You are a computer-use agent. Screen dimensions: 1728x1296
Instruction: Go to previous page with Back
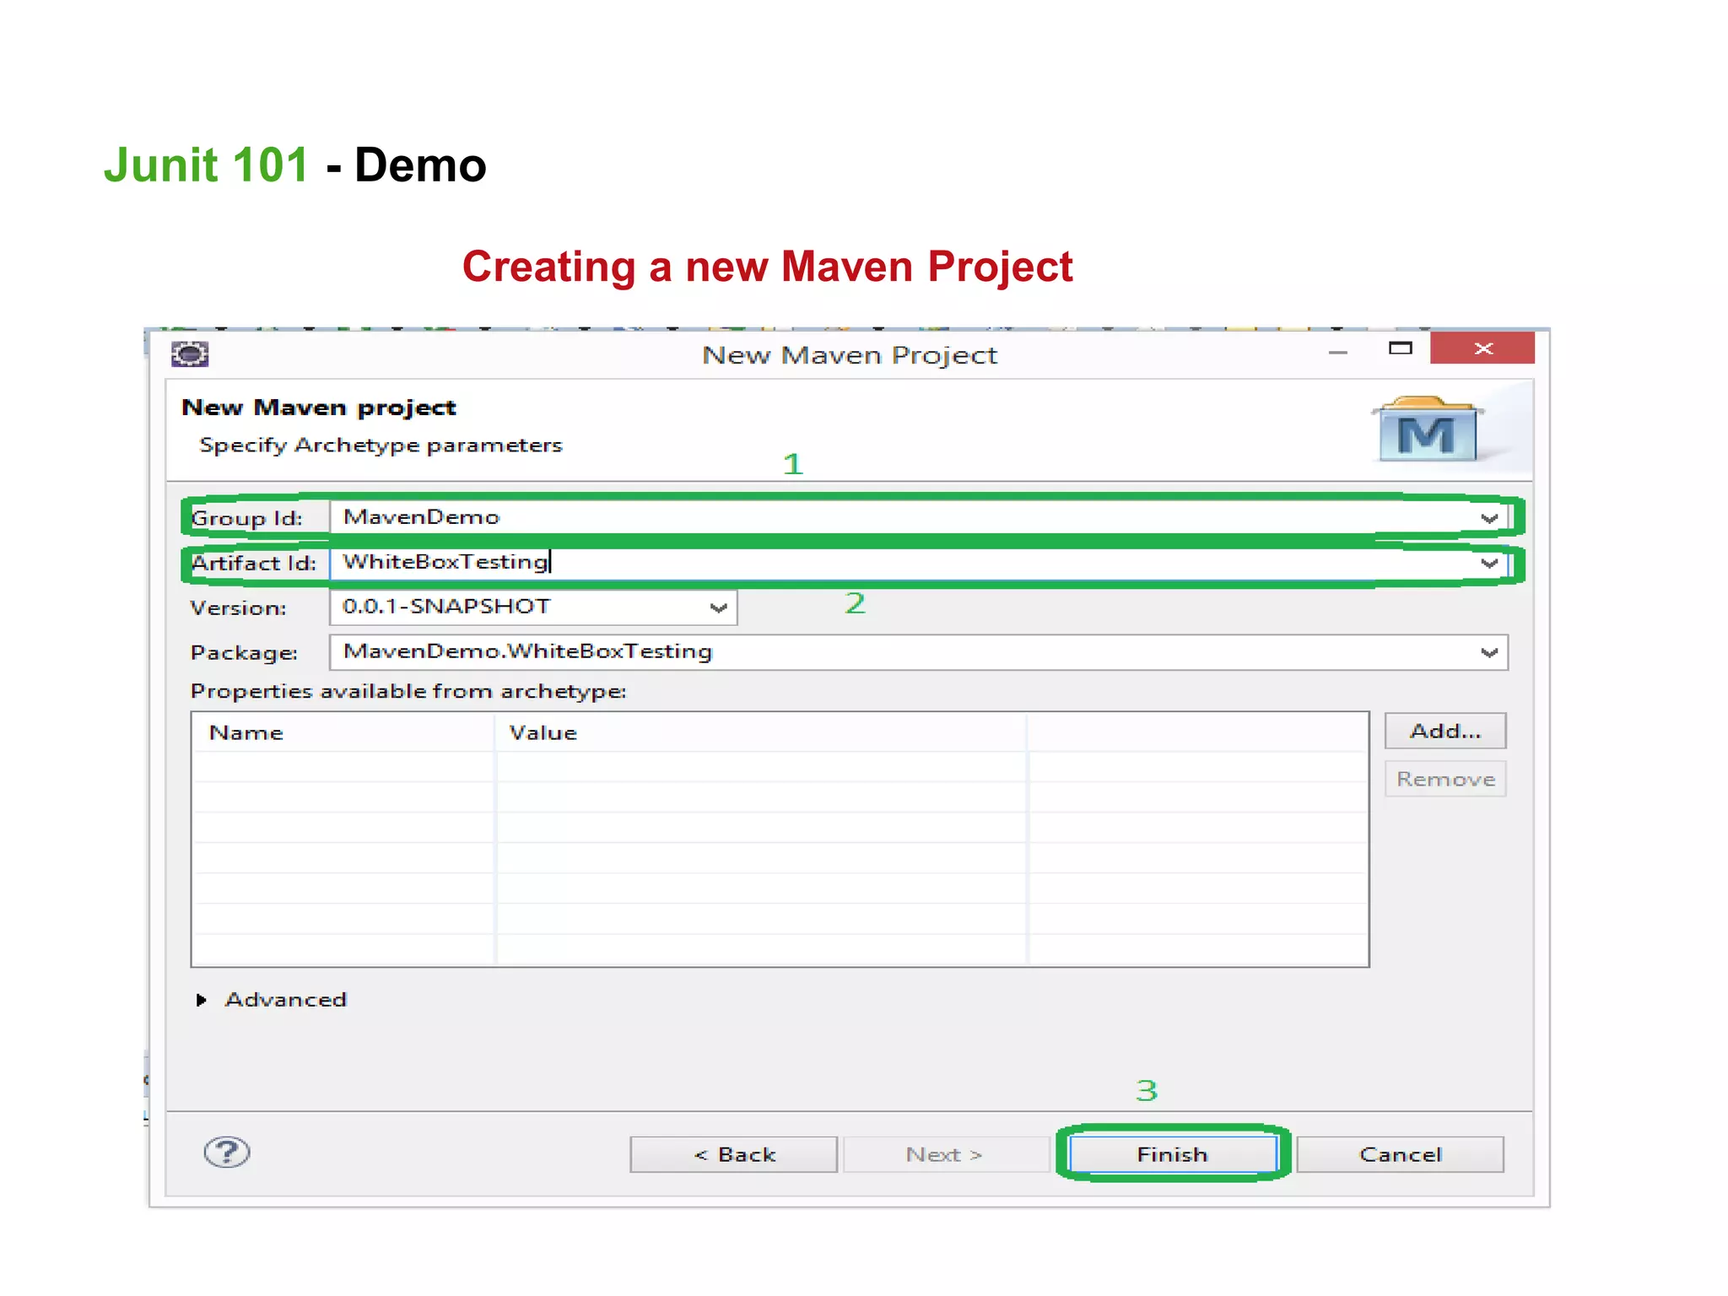point(734,1154)
